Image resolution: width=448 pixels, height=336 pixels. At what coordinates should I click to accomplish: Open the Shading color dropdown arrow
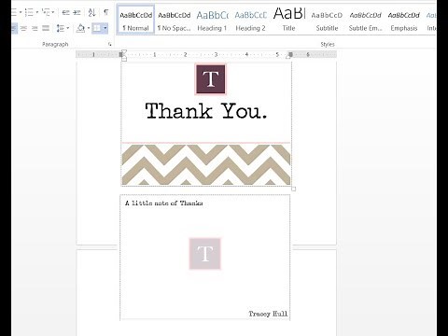(89, 28)
